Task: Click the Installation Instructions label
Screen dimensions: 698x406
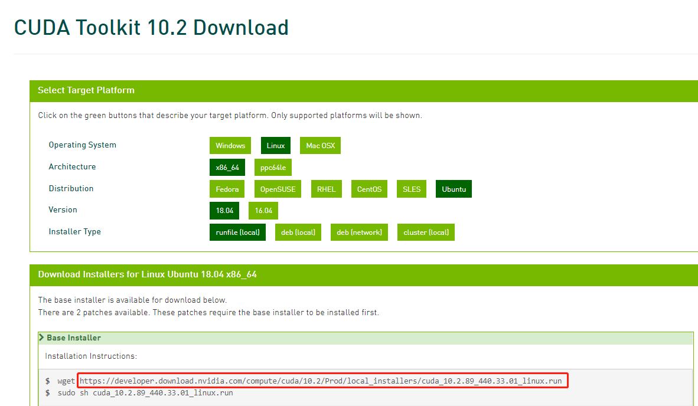Action: 91,356
